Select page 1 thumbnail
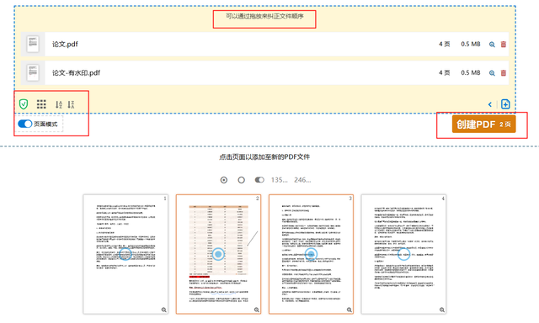 click(x=125, y=254)
